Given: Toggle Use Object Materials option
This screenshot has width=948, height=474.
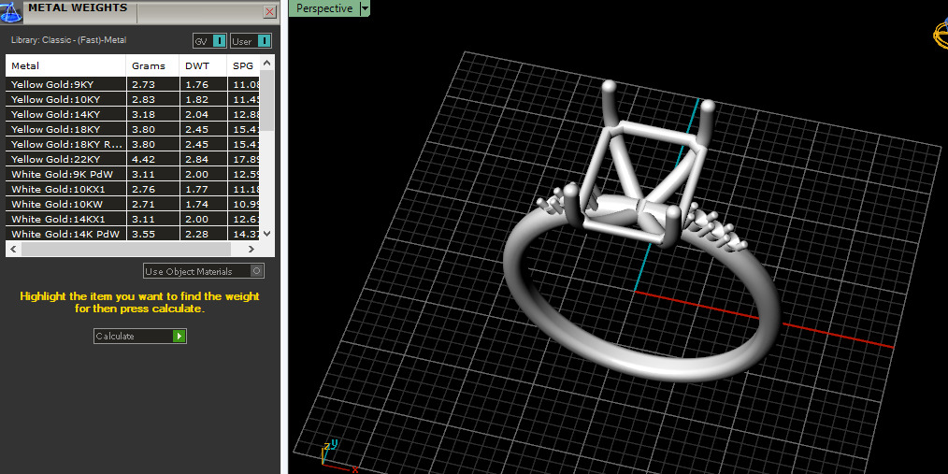Looking at the screenshot, I should (204, 271).
